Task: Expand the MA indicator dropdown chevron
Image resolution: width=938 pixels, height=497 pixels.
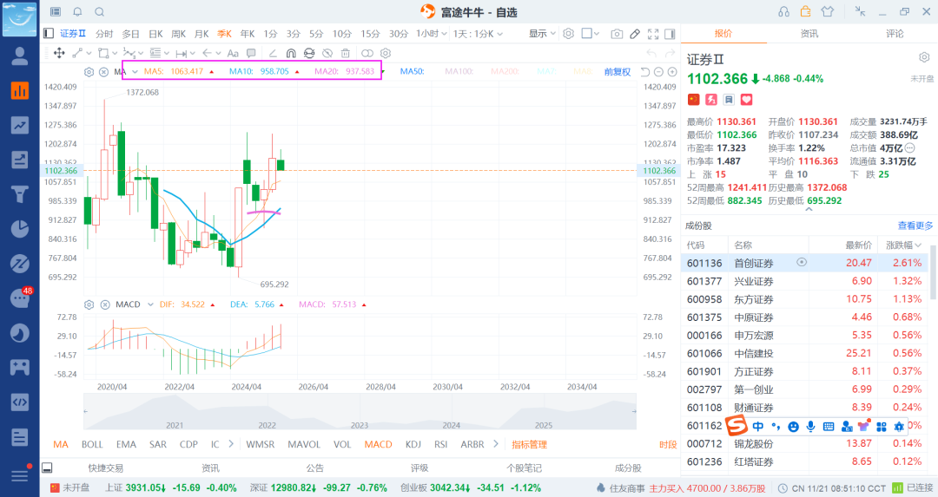Action: (135, 72)
